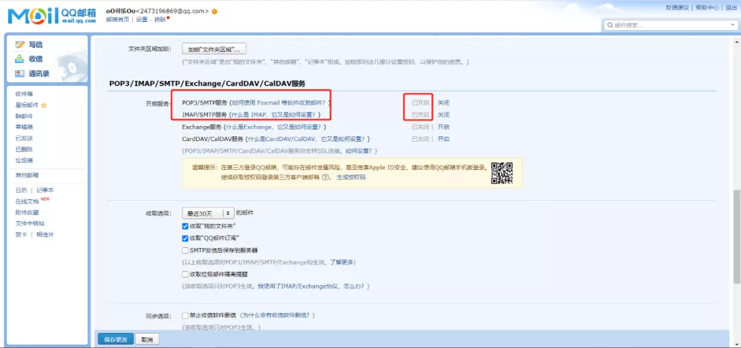The width and height of the screenshot is (741, 348).
Task: Enable 收取垃圾邮件隔离提醒 checkbox
Action: (x=185, y=274)
